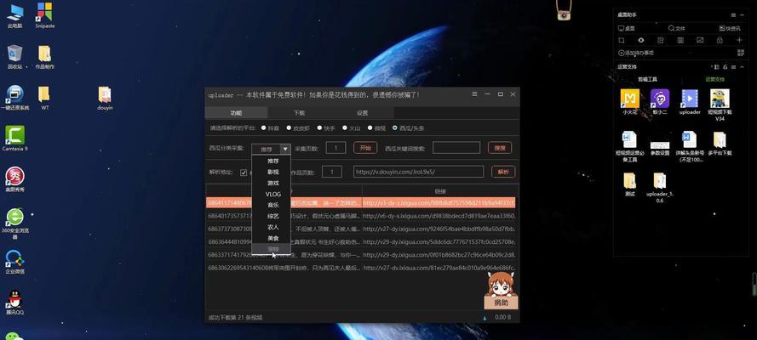This screenshot has width=757, height=340.
Task: Open 360安全浏览器 desktop icon
Action: pos(15,224)
